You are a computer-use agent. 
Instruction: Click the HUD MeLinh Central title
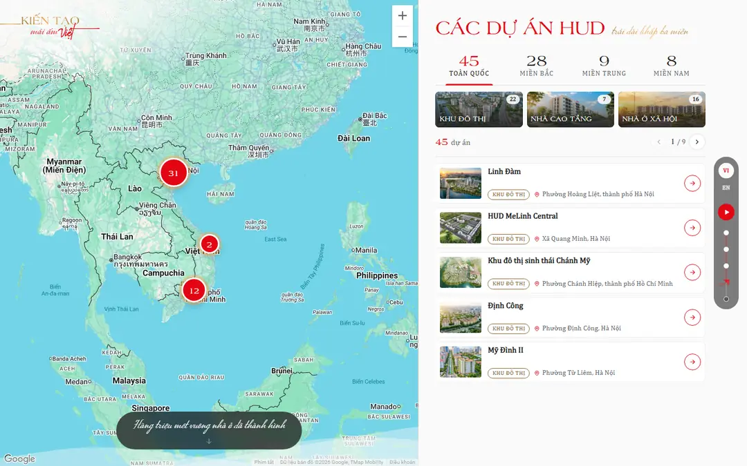[x=523, y=216]
